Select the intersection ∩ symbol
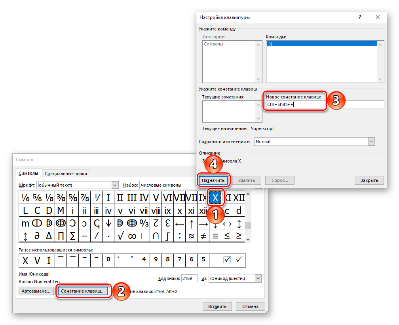Screen dimensions: 399x325 coord(156,236)
